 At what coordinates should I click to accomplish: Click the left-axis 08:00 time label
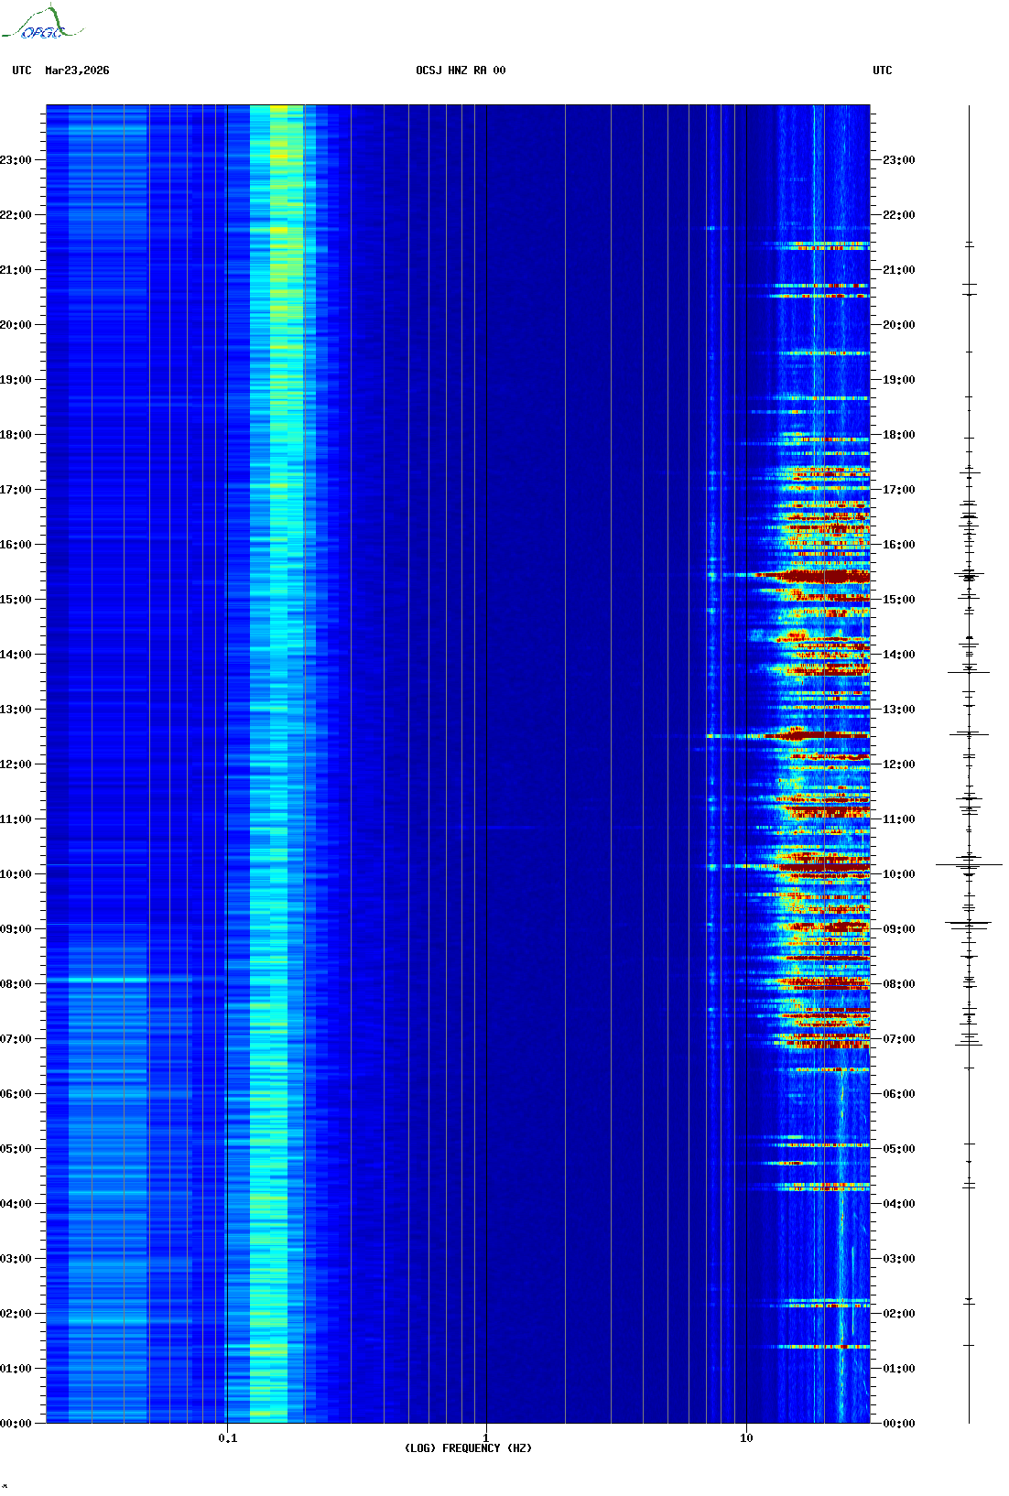16,984
